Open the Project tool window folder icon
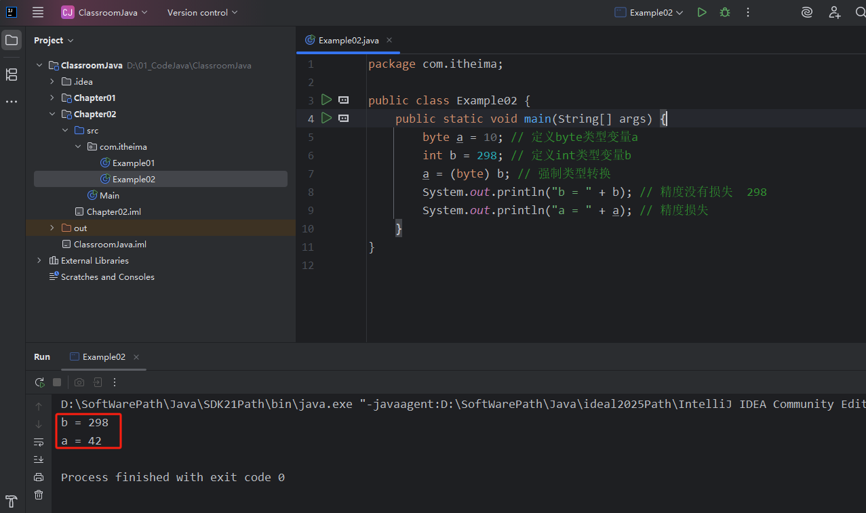866x513 pixels. point(12,40)
